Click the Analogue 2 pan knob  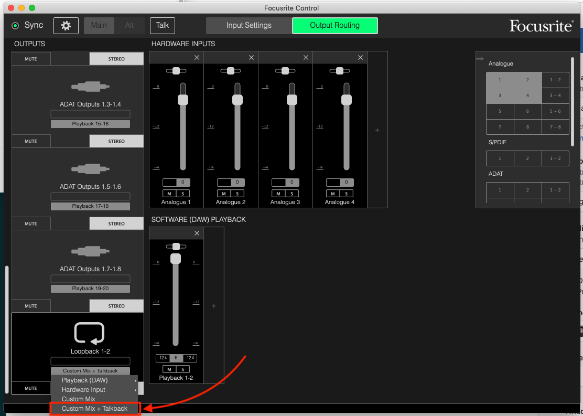tap(231, 71)
